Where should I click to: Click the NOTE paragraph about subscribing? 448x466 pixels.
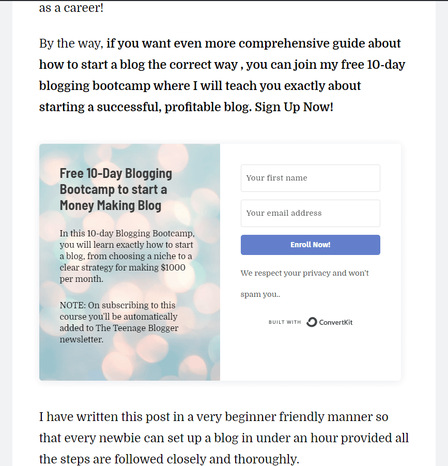(119, 322)
